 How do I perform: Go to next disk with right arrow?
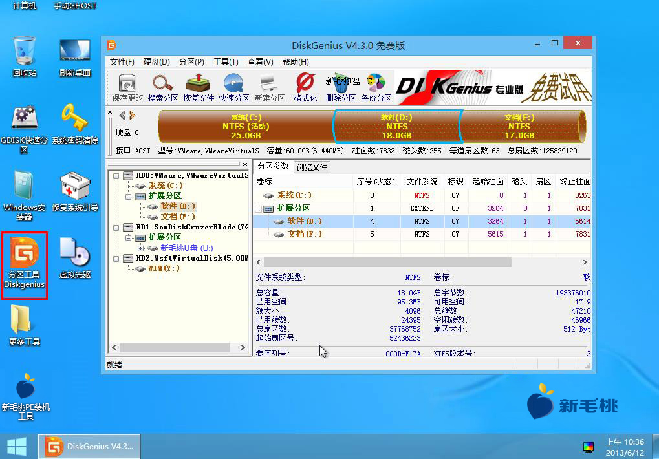132,115
